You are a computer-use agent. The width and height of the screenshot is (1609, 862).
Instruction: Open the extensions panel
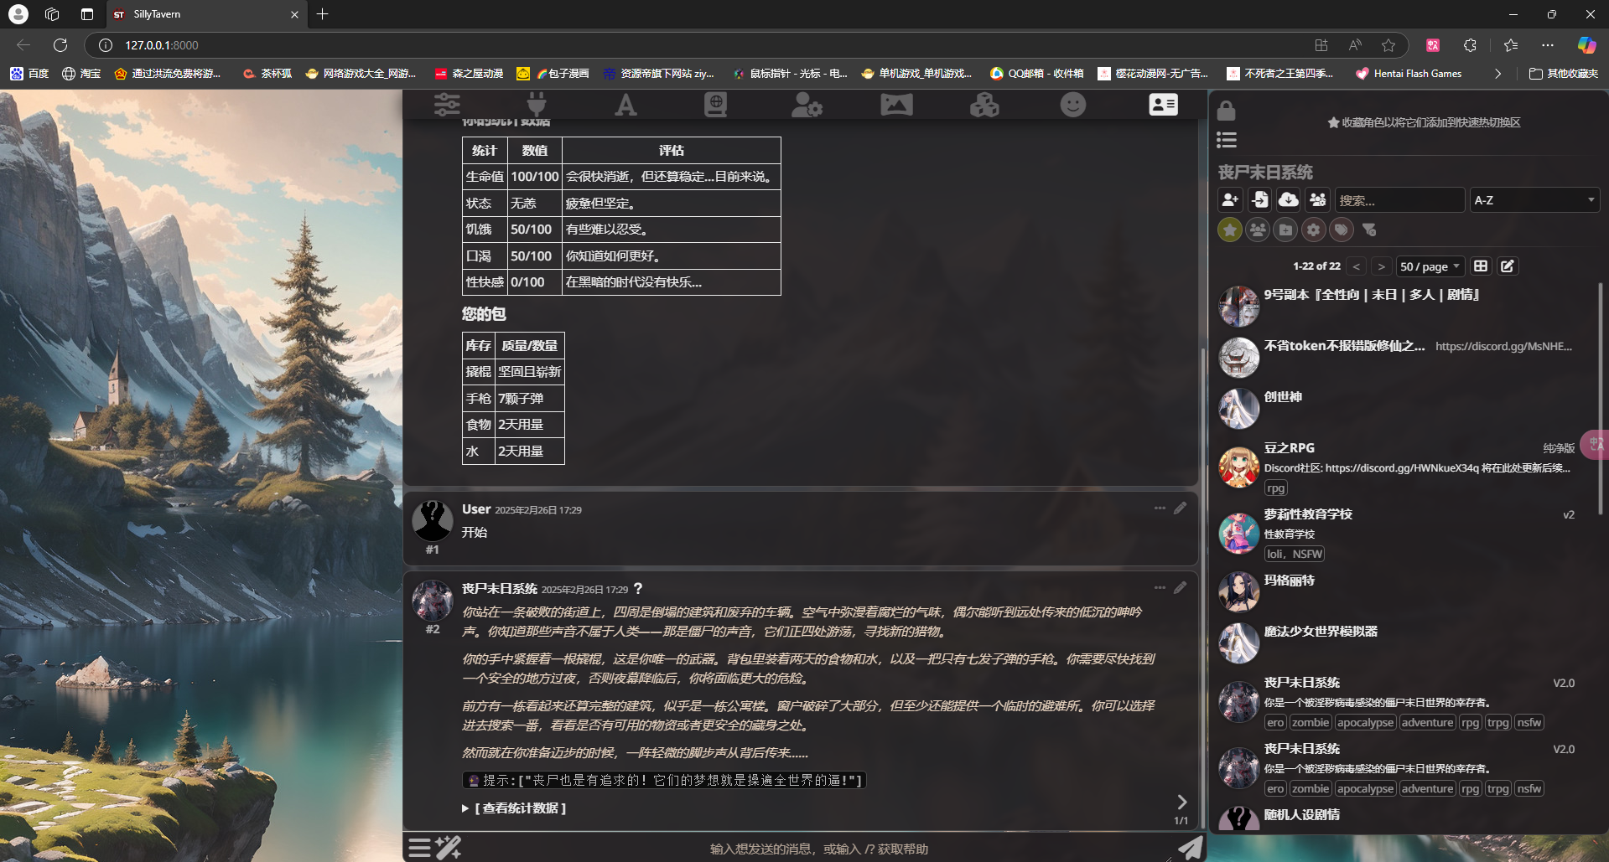(x=984, y=104)
